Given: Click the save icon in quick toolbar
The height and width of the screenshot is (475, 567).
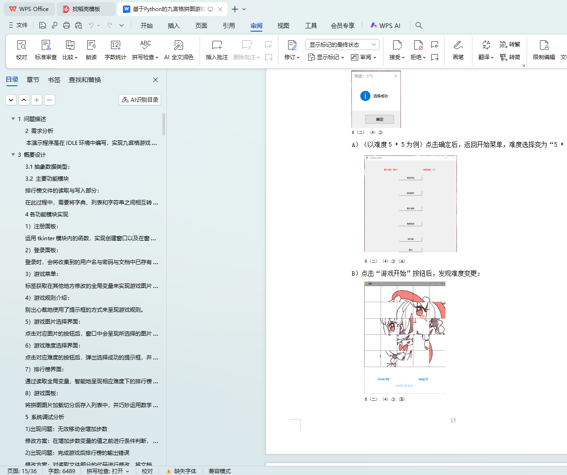Looking at the screenshot, I should 43,25.
